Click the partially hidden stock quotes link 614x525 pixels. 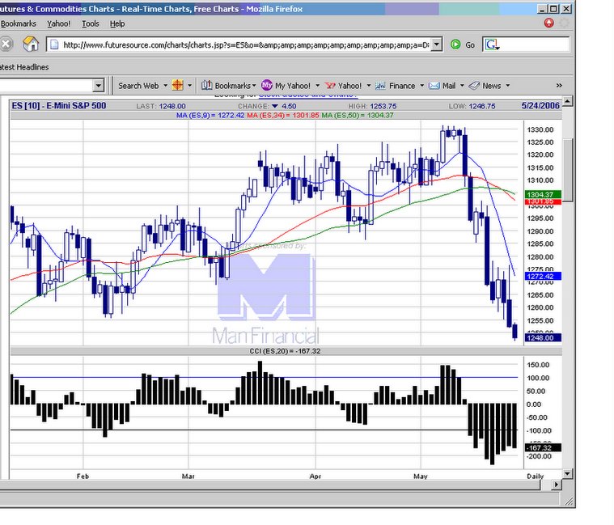(x=308, y=95)
